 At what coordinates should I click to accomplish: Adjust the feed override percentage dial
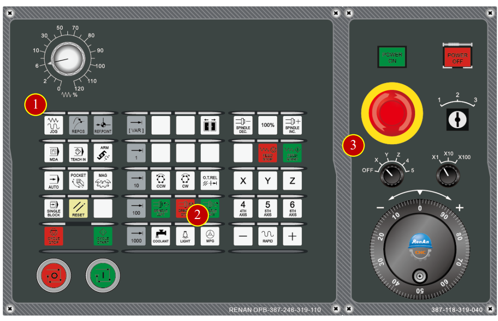tap(68, 59)
